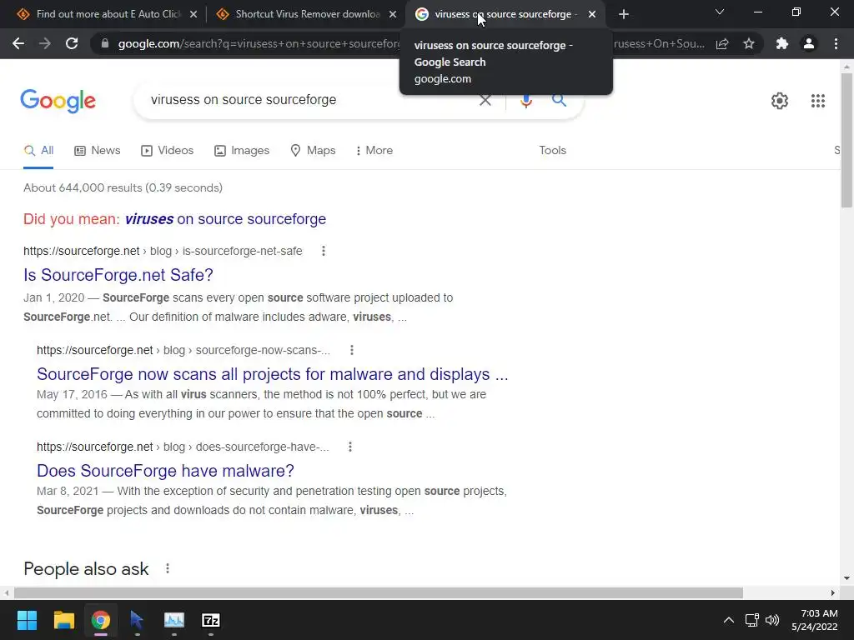The image size is (854, 640).
Task: Select the All results tab
Action: click(x=38, y=151)
